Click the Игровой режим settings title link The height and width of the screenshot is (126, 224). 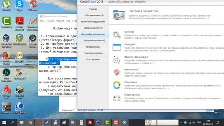pos(132,94)
